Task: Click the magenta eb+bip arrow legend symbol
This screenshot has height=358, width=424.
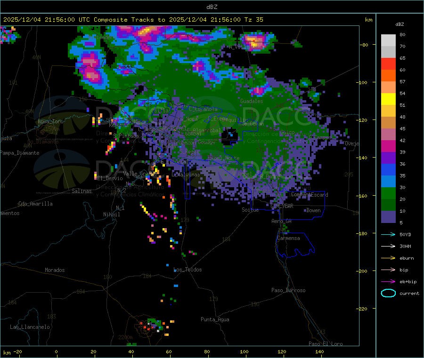Action: click(x=388, y=282)
